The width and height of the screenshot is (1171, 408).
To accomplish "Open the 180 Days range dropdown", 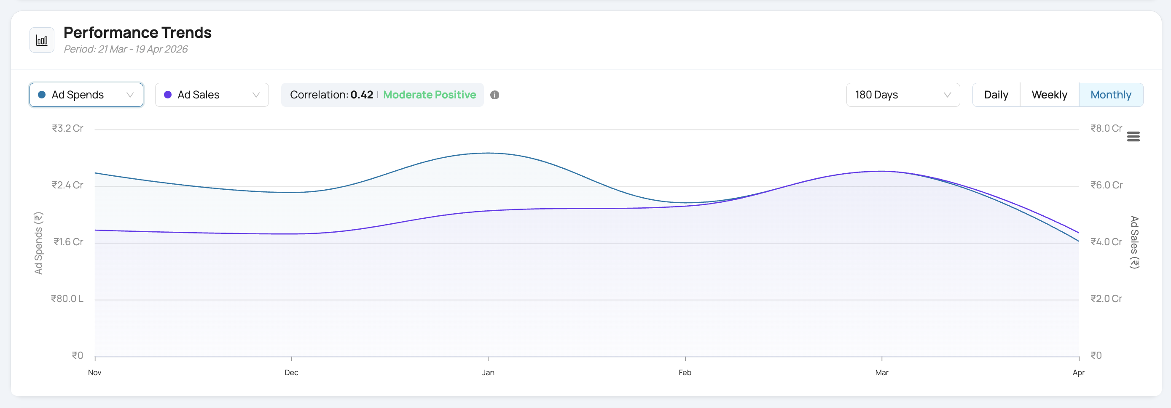I will (x=903, y=95).
